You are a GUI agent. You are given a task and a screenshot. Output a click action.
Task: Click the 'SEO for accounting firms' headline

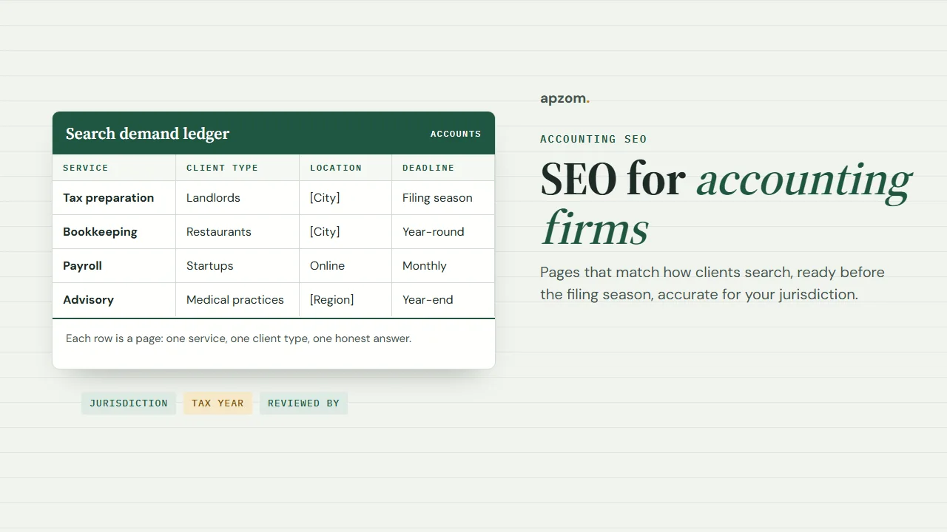[x=726, y=203]
